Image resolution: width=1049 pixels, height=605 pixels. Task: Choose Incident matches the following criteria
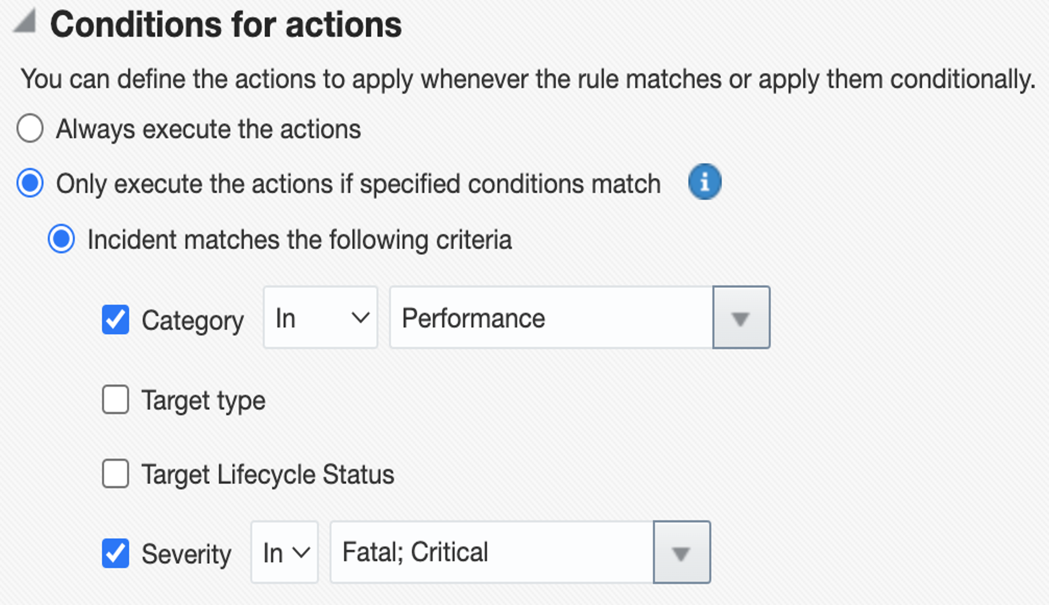[x=61, y=239]
